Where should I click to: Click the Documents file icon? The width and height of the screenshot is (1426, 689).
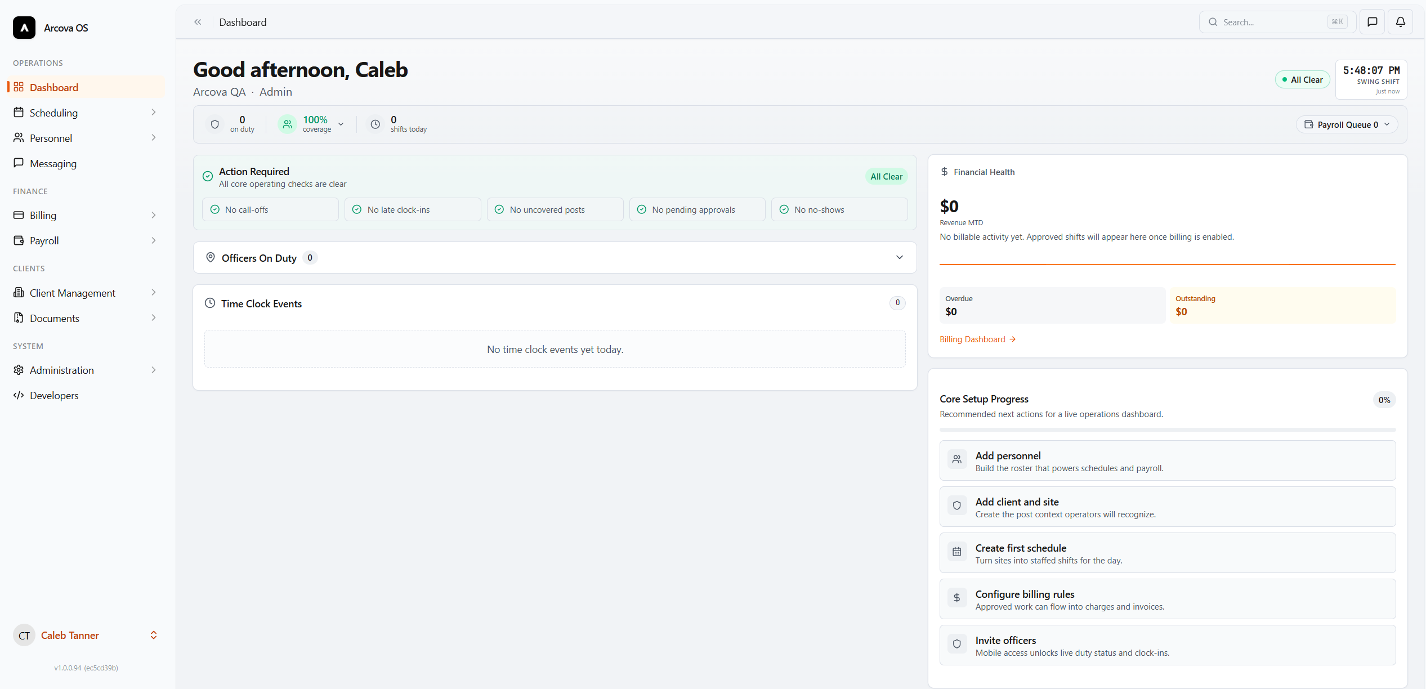tap(19, 317)
